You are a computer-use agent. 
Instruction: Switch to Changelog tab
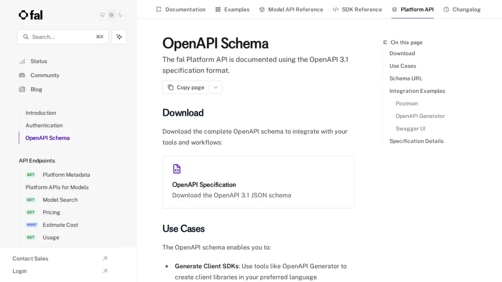pos(462,9)
